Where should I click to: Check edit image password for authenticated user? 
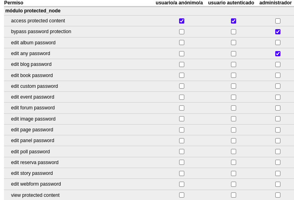click(x=233, y=119)
